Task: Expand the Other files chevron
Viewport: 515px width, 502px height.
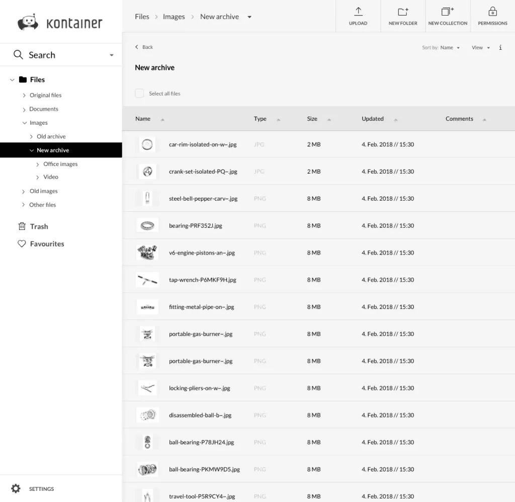Action: (23, 205)
